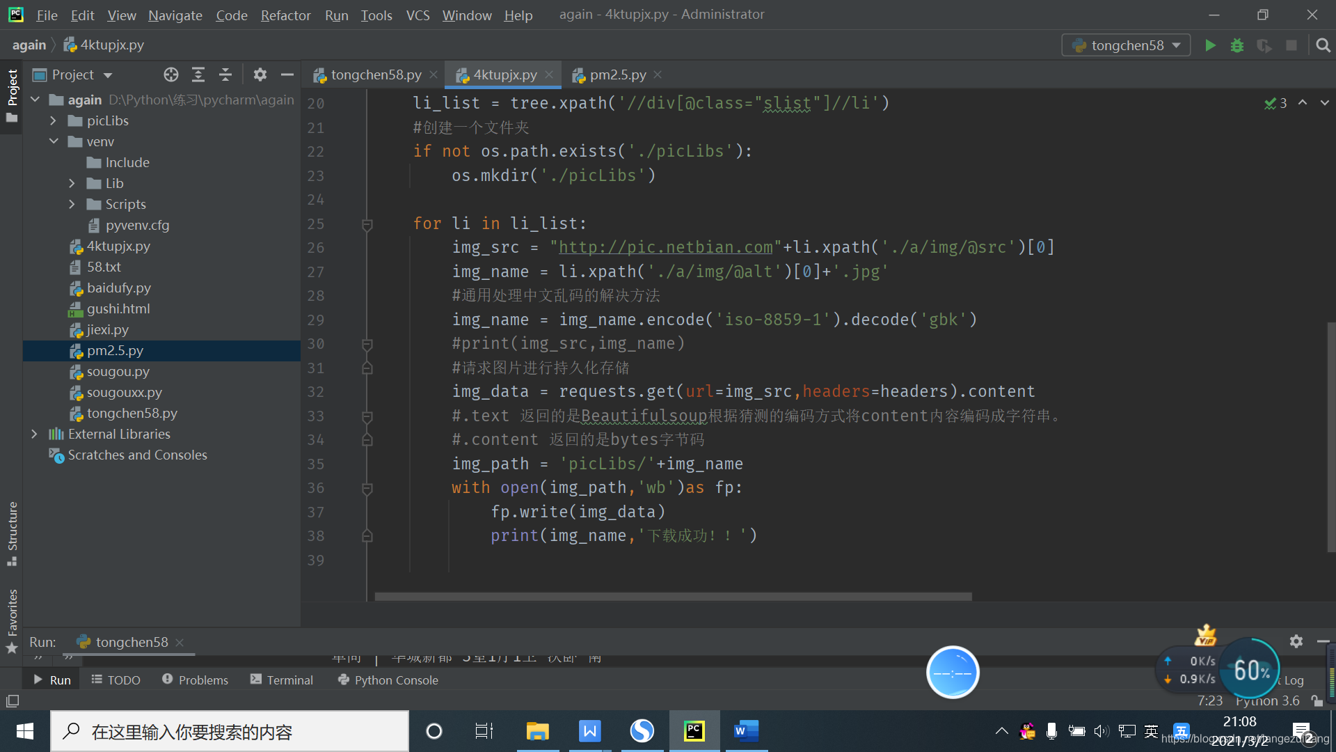Image resolution: width=1336 pixels, height=752 pixels.
Task: Click the Windows taskbar search box
Action: click(x=230, y=731)
